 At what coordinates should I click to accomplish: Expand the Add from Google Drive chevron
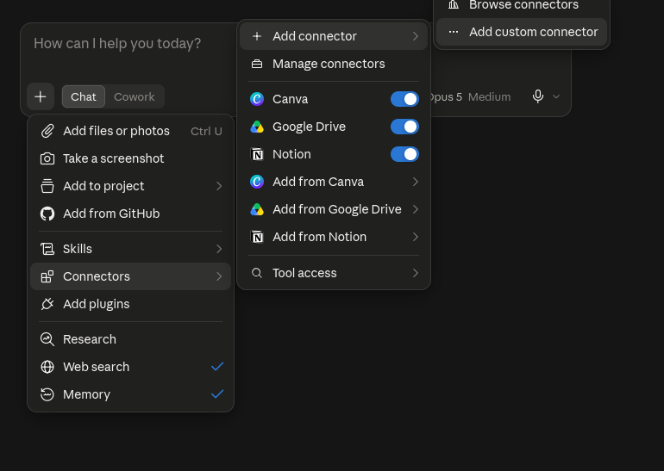pos(416,209)
